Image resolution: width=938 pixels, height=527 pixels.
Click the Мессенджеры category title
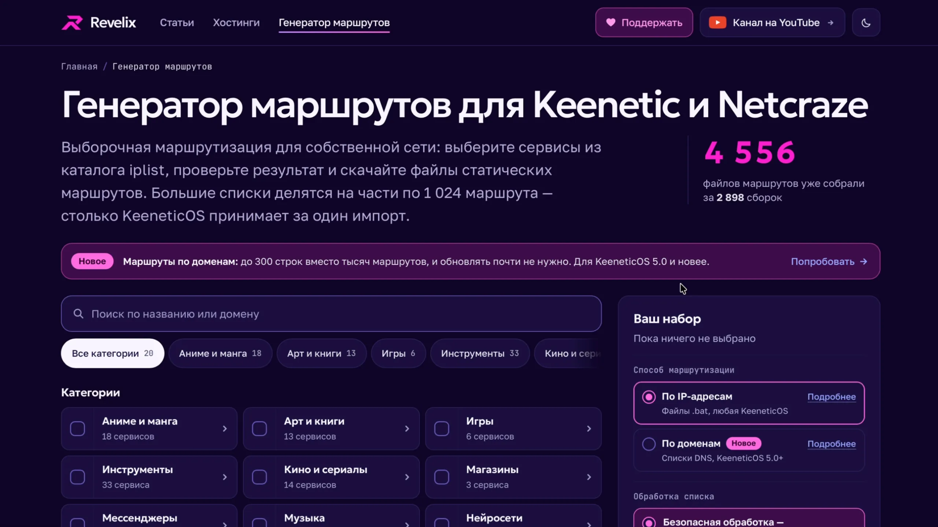140,518
